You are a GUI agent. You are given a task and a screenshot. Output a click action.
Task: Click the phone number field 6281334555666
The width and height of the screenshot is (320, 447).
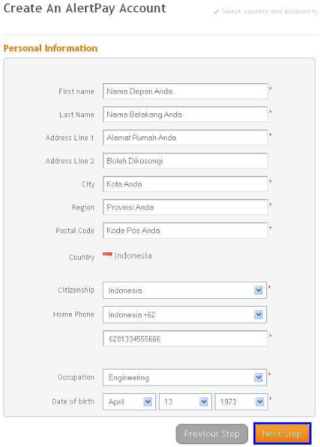click(x=185, y=339)
